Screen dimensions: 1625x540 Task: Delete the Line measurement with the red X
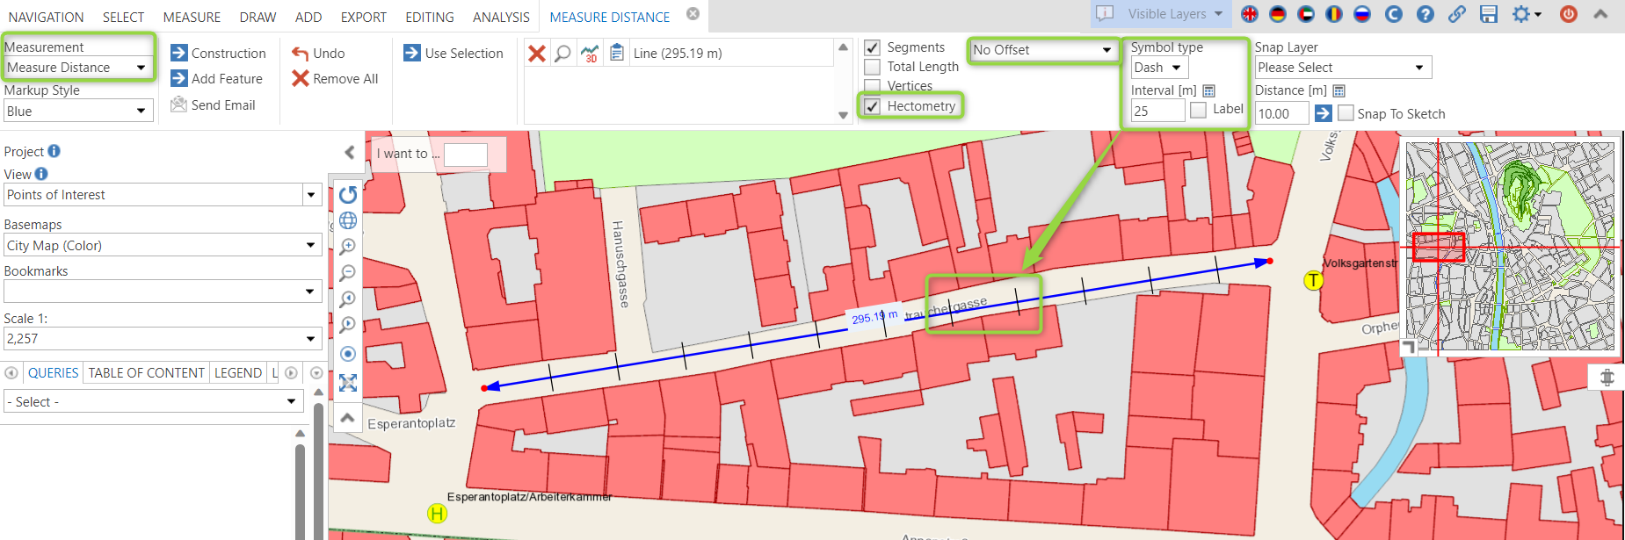[537, 54]
